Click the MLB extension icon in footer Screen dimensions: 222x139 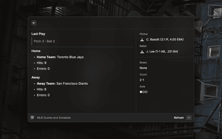[33, 118]
